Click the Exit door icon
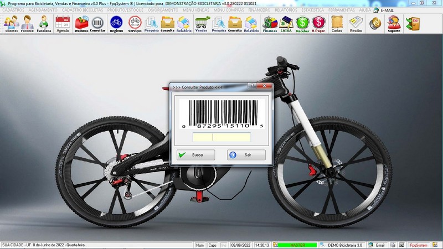 (x=413, y=24)
